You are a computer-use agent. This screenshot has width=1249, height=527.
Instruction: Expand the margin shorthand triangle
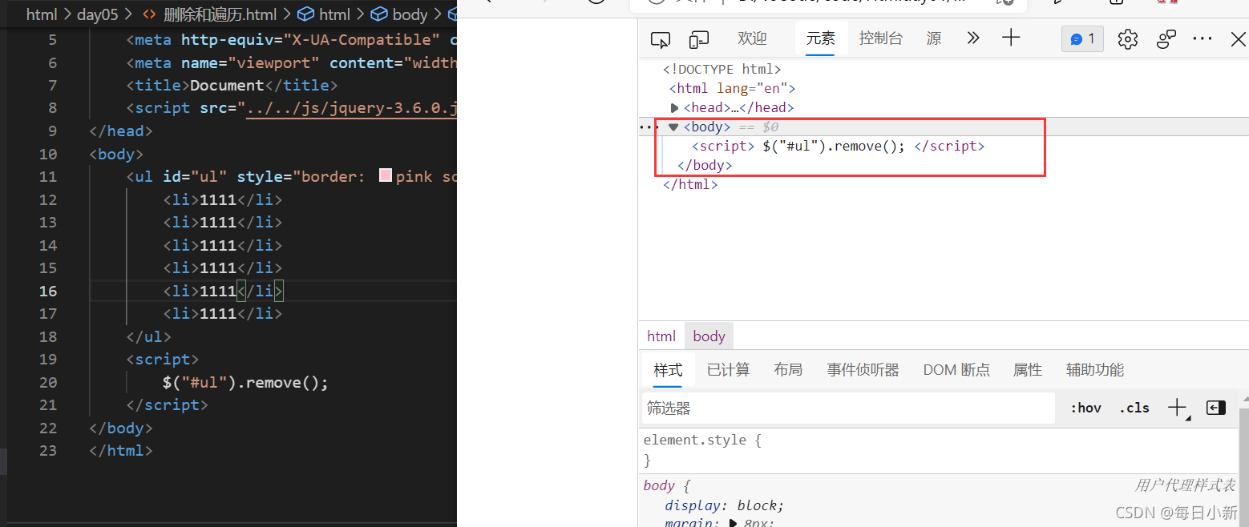click(733, 524)
